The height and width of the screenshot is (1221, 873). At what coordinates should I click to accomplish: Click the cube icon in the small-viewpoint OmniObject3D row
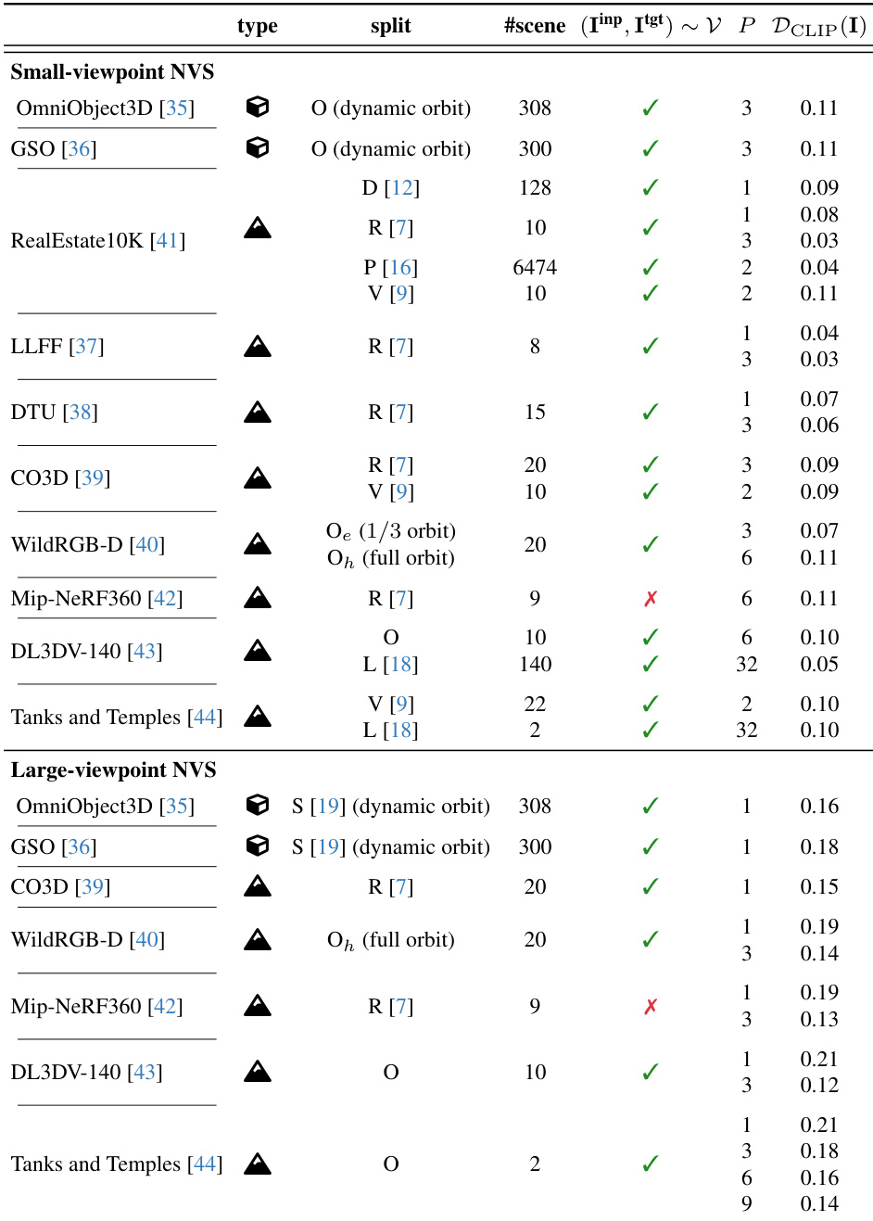258,108
